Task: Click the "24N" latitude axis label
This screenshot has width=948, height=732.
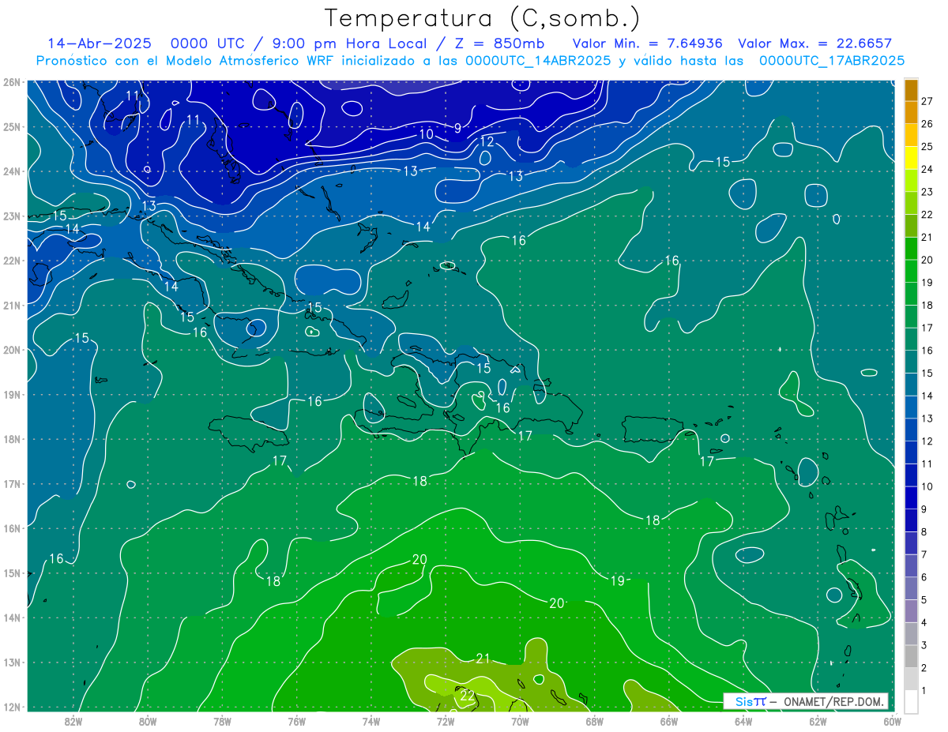Action: click(x=11, y=171)
